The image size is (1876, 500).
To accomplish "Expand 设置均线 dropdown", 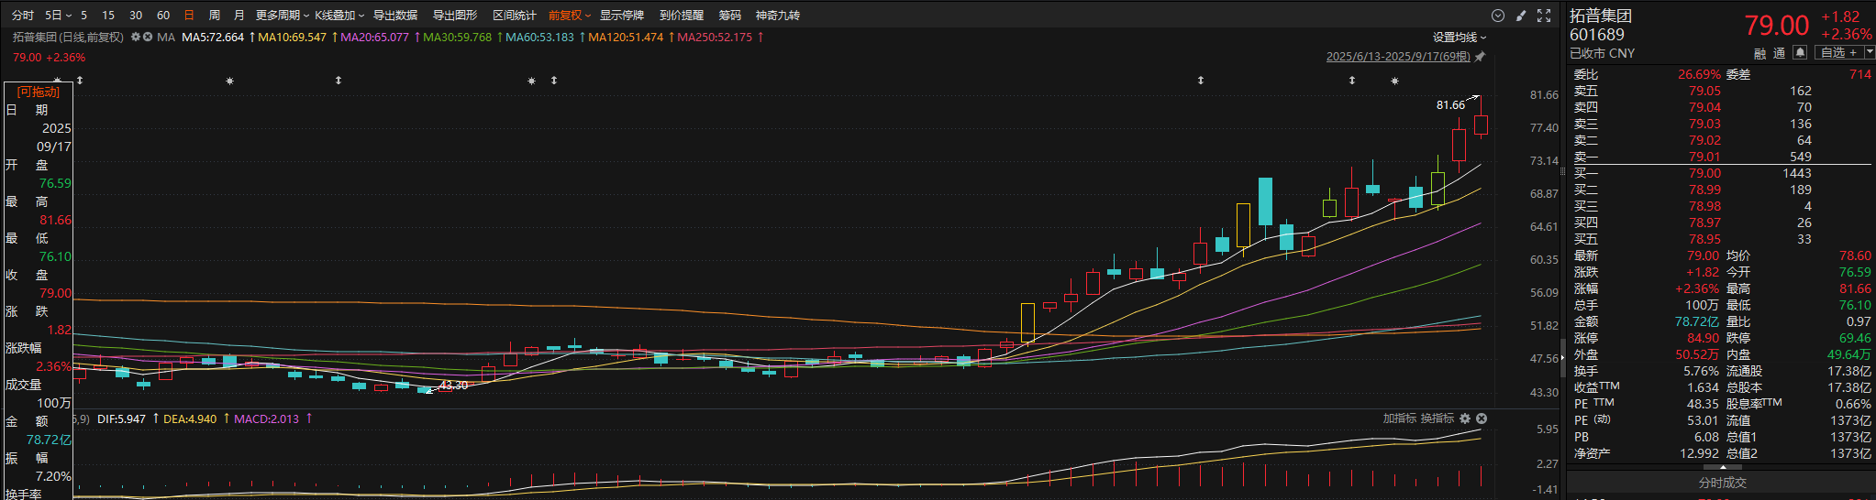I will pyautogui.click(x=1460, y=38).
